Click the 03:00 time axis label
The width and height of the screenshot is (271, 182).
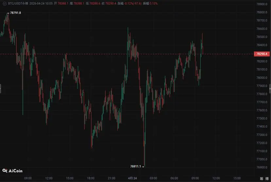pos(153,178)
